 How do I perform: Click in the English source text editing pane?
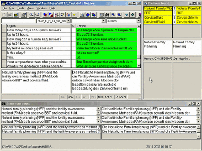click(36, 81)
